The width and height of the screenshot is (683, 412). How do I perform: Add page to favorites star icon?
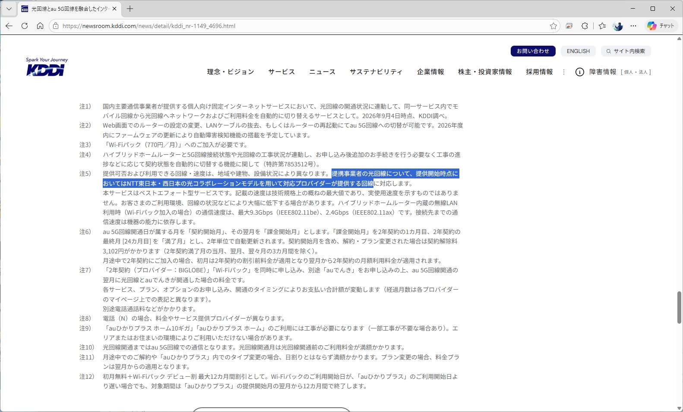553,26
